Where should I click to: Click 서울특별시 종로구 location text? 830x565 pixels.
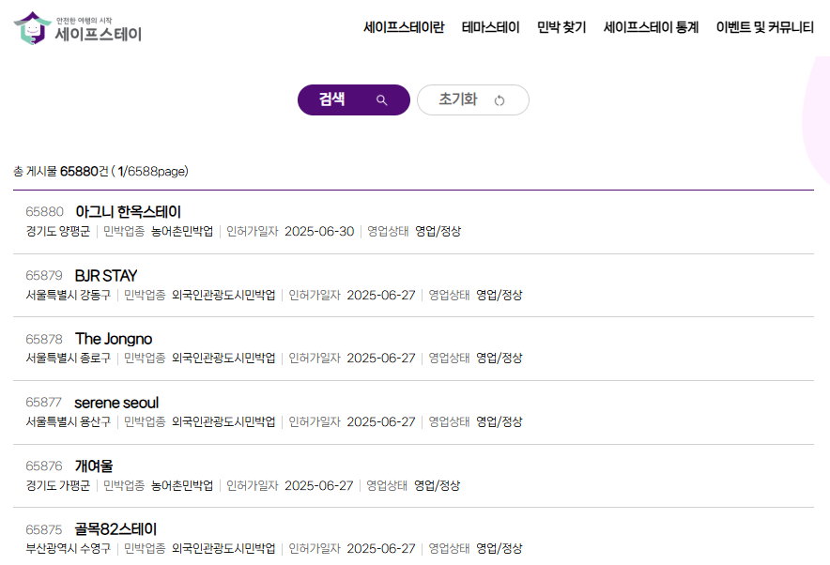(69, 359)
